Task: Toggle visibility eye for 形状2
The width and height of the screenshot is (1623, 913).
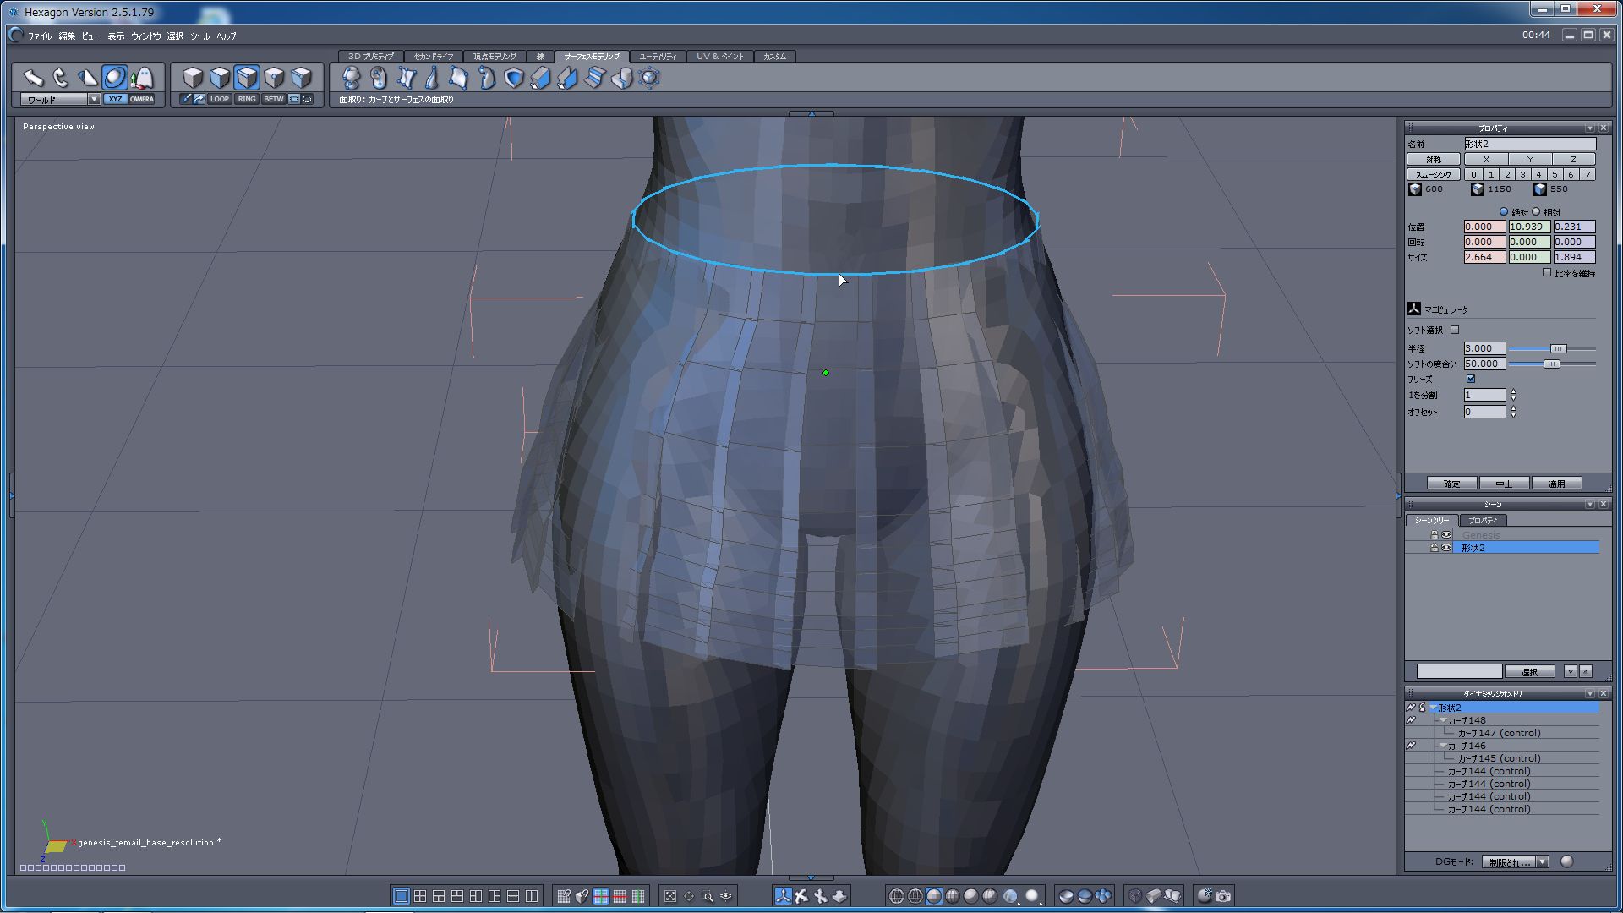Action: (1446, 548)
